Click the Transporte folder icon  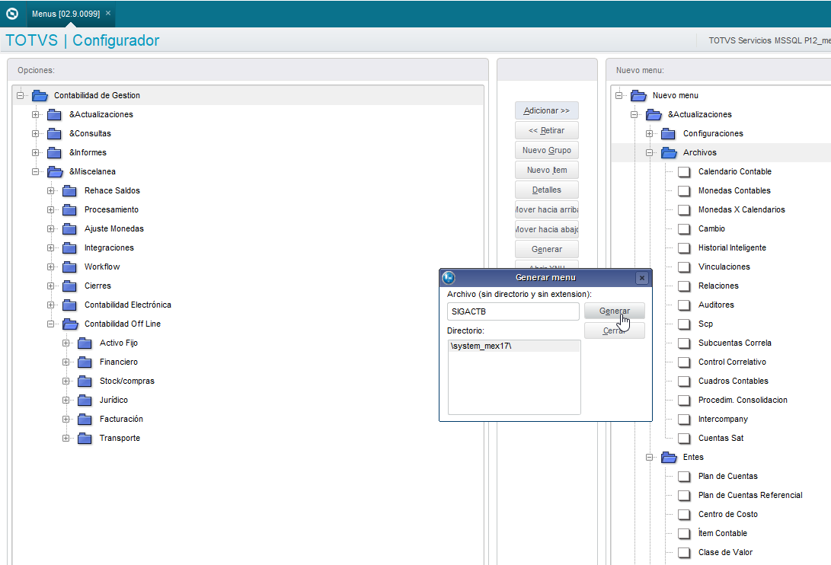pyautogui.click(x=85, y=439)
